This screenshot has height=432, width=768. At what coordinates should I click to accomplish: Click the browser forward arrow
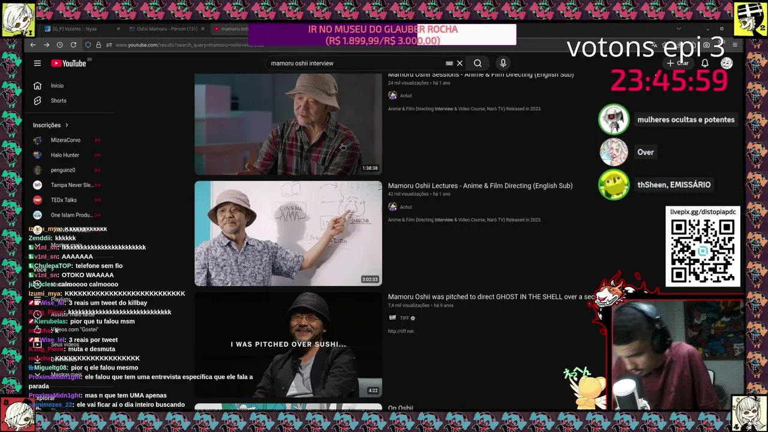pos(46,45)
